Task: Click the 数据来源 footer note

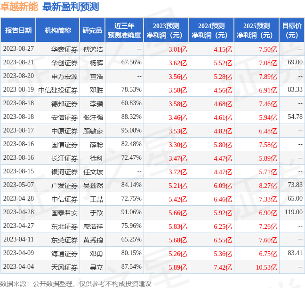Action: 75,283
